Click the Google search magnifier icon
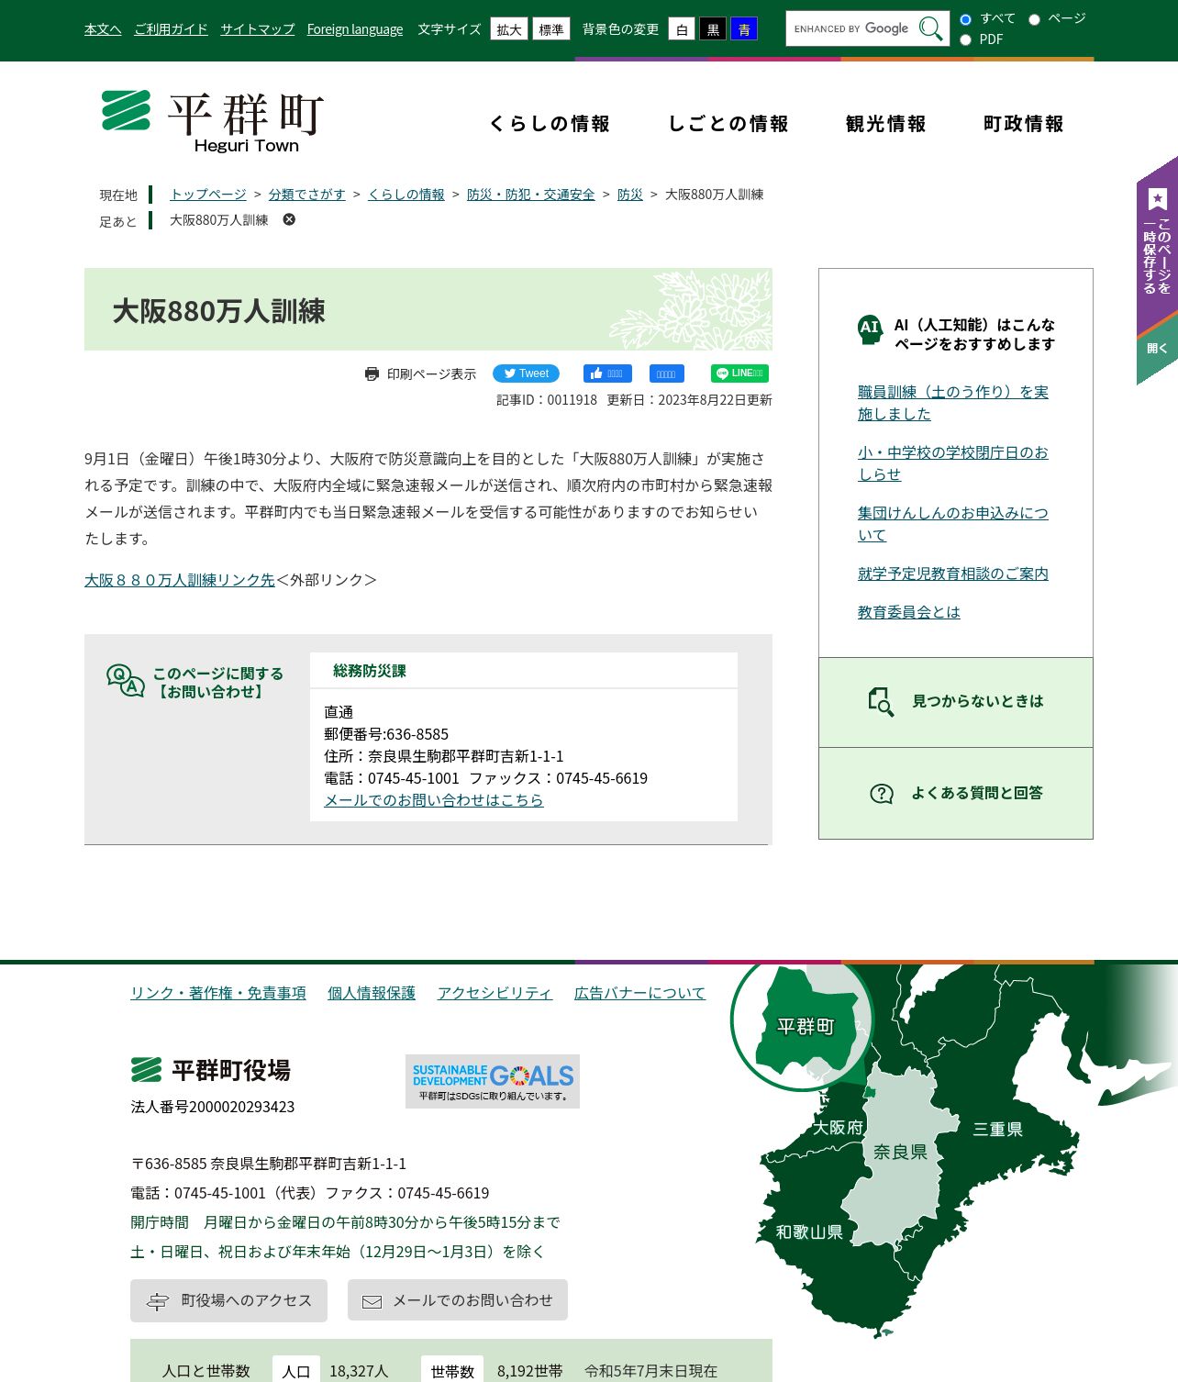This screenshot has height=1382, width=1178. coord(930,28)
